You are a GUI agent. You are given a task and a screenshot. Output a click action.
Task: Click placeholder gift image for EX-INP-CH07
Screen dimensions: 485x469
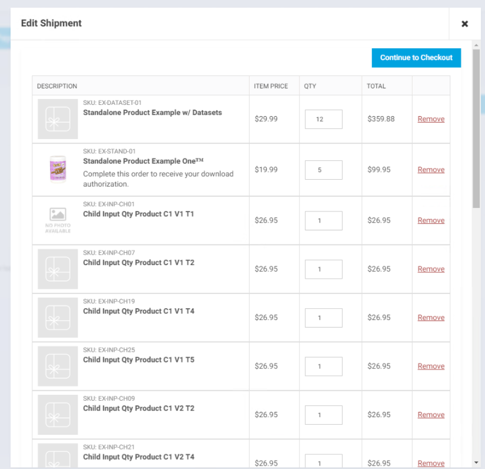tap(58, 269)
